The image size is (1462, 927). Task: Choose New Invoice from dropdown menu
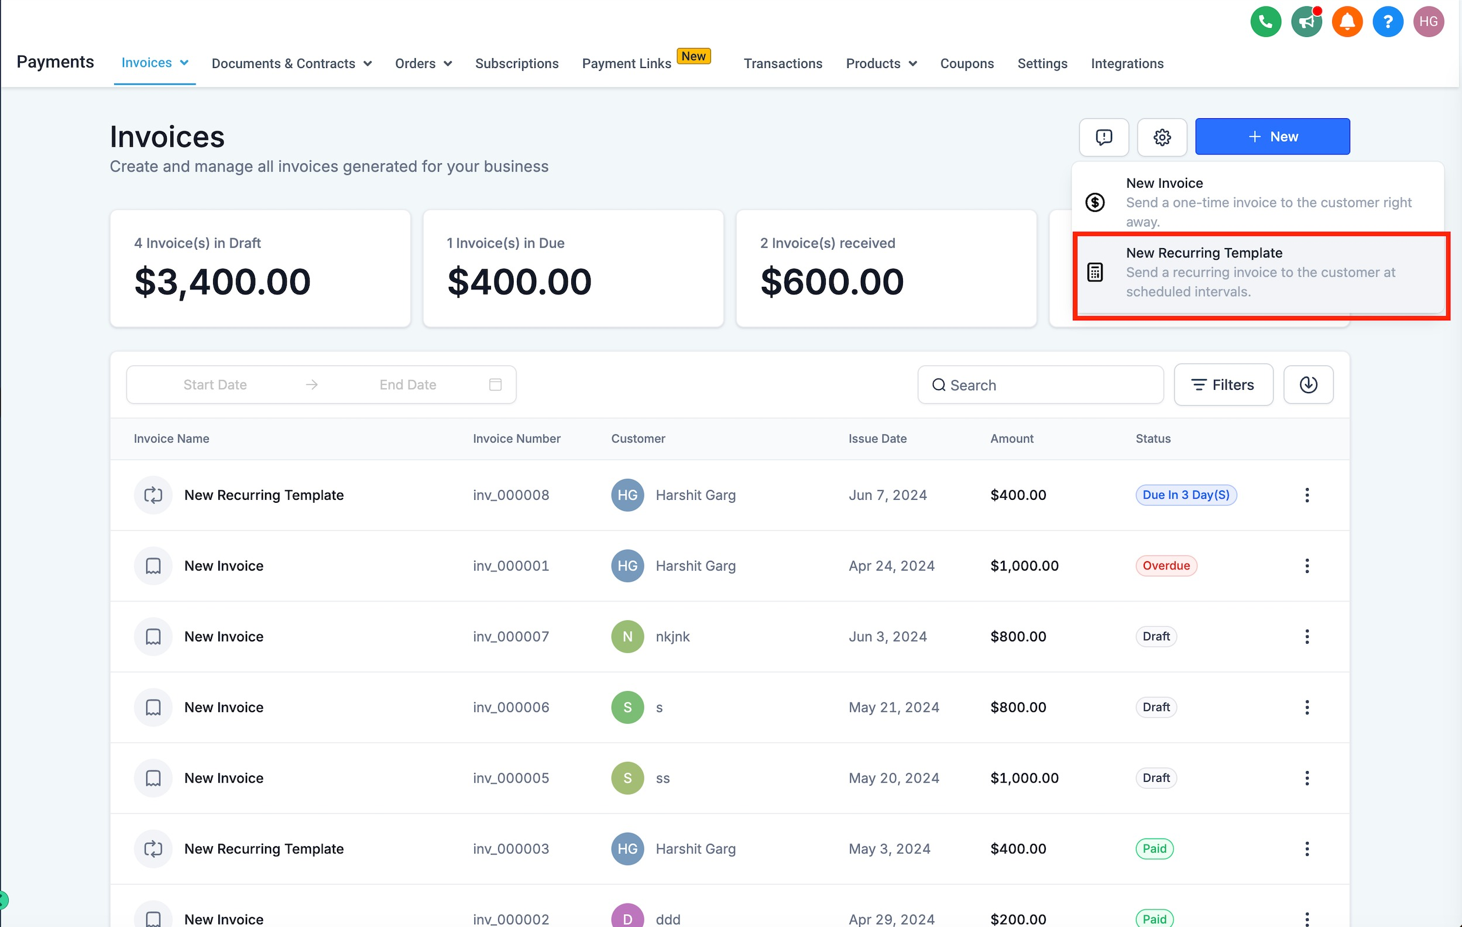(1260, 201)
